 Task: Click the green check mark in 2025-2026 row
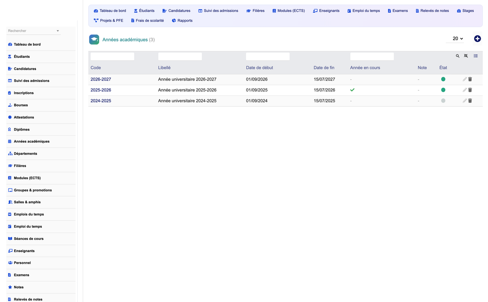click(x=352, y=90)
